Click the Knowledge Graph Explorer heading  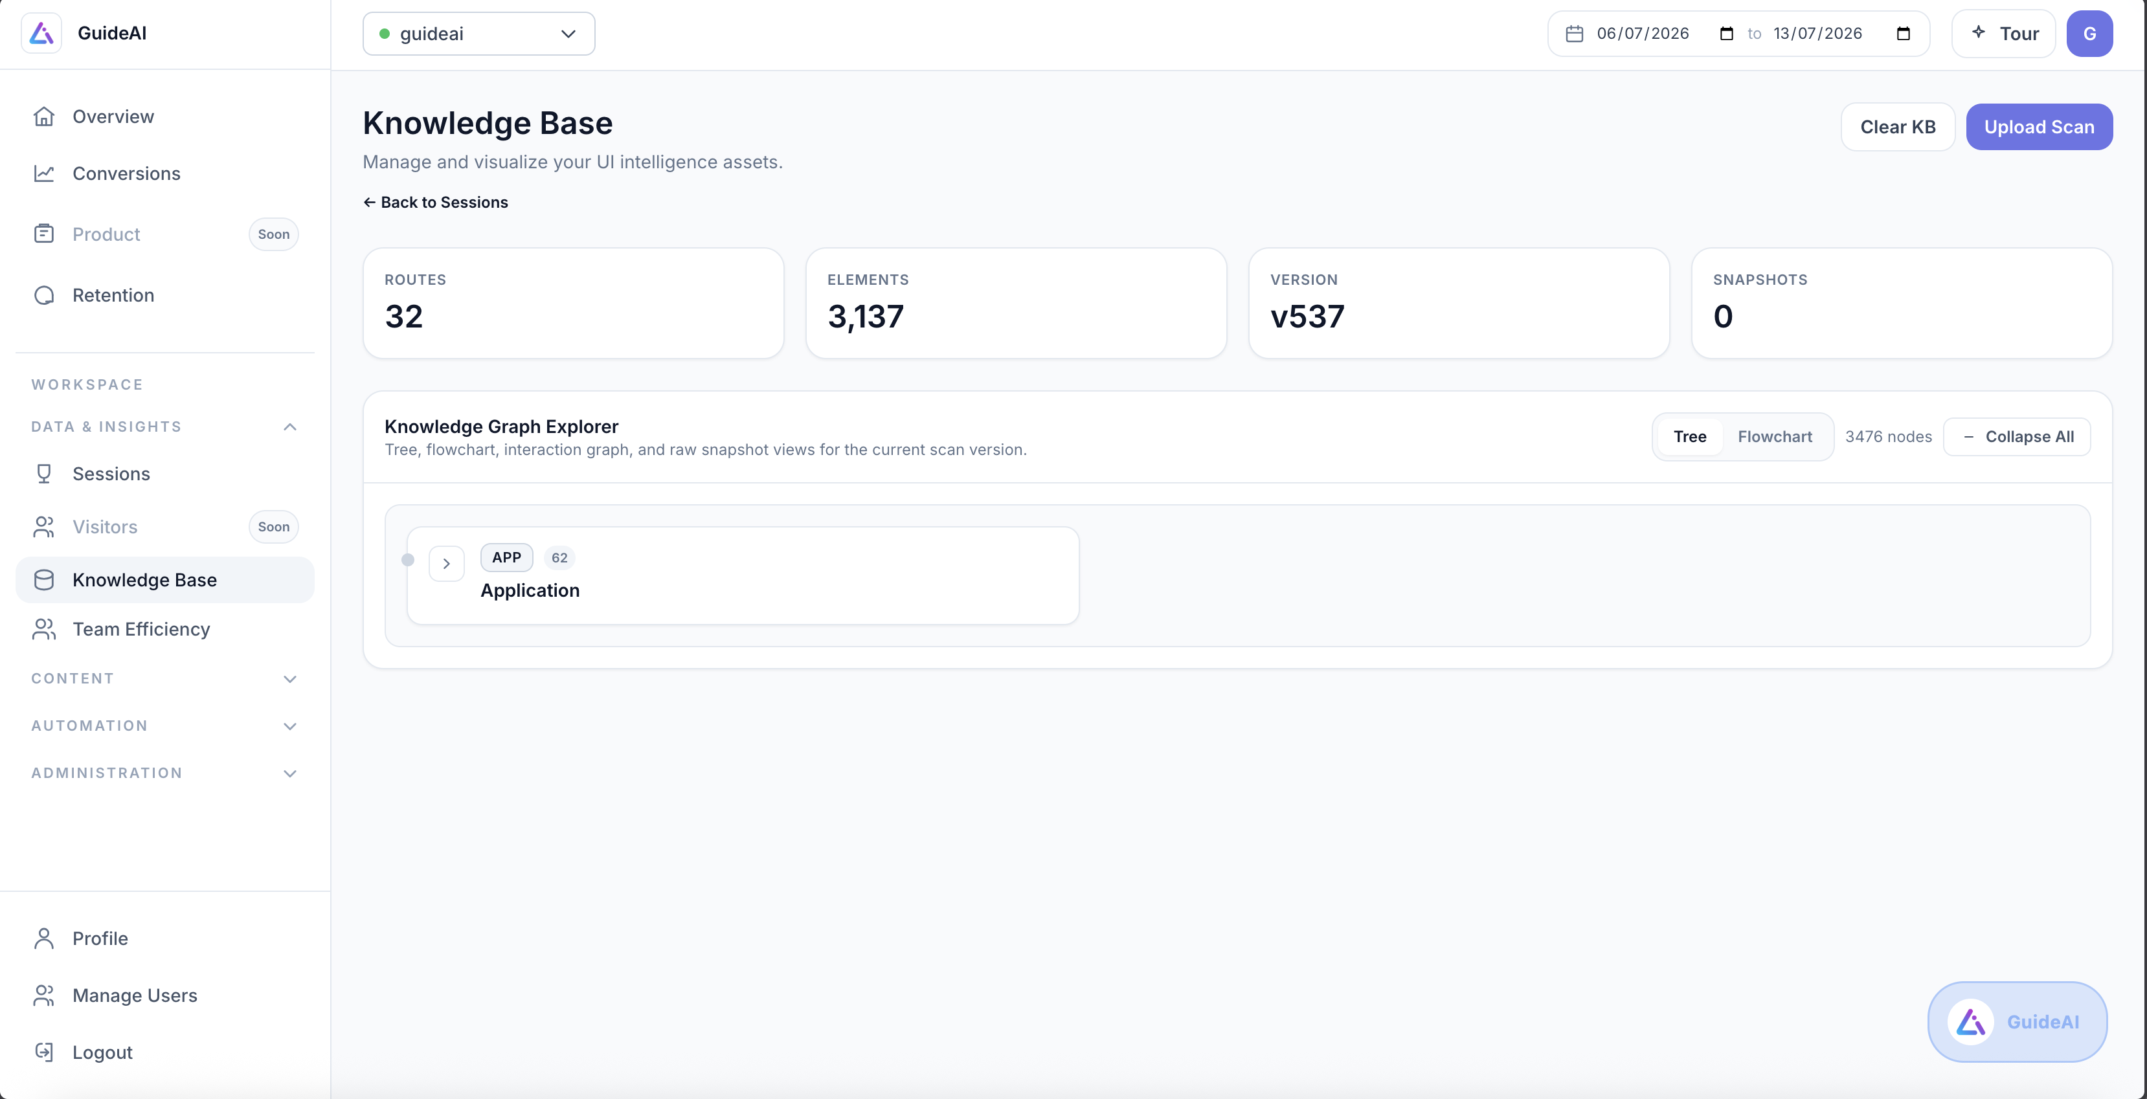point(501,427)
